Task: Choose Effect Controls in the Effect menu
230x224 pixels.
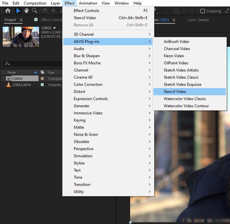Action: coord(108,11)
